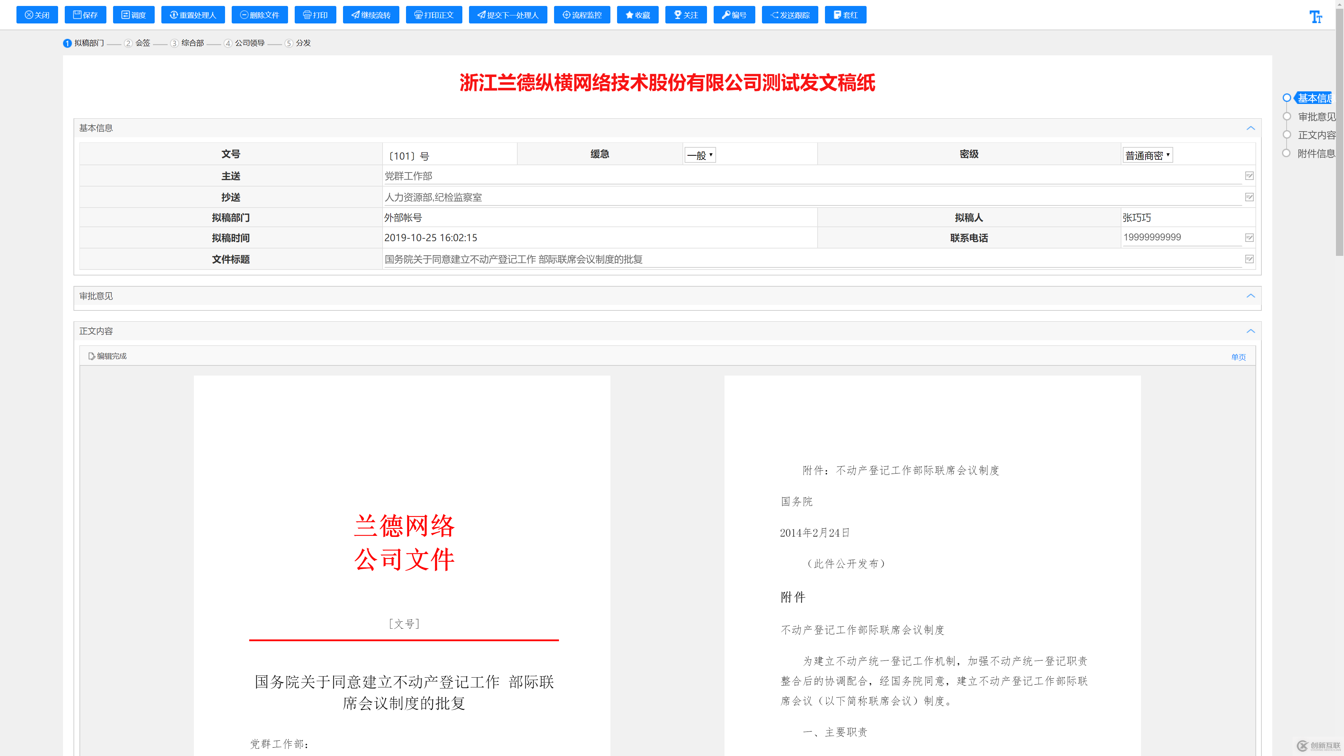1344x756 pixels.
Task: Open the 流程监控 (process monitor) tool
Action: pyautogui.click(x=581, y=15)
